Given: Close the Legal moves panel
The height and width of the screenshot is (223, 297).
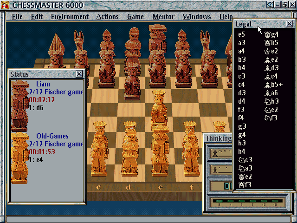Looking at the screenshot, I should 290,24.
